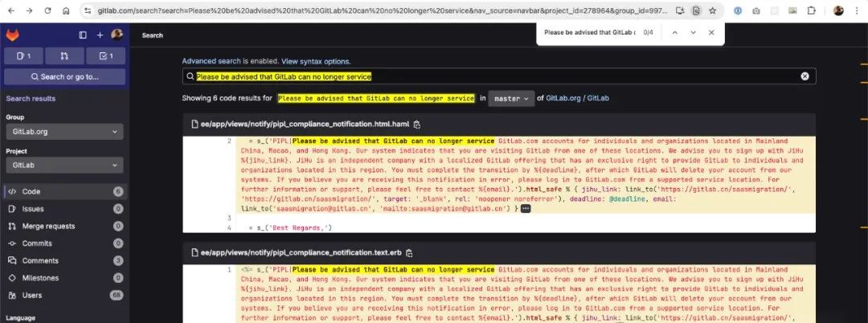Click the find-in-page icon in address bar
868x323 pixels.
[x=696, y=10]
